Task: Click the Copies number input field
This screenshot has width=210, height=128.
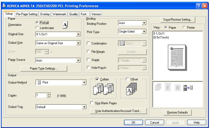Action: tap(41, 95)
